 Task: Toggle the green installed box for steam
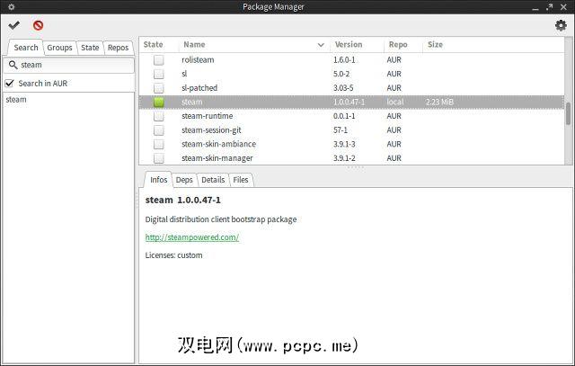point(159,102)
